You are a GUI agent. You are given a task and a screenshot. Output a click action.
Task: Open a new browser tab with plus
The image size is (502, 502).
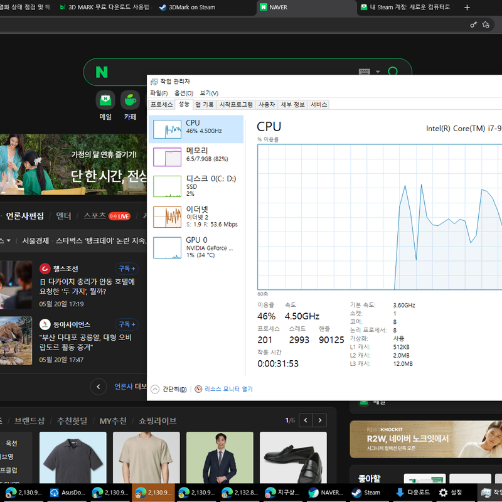(467, 8)
